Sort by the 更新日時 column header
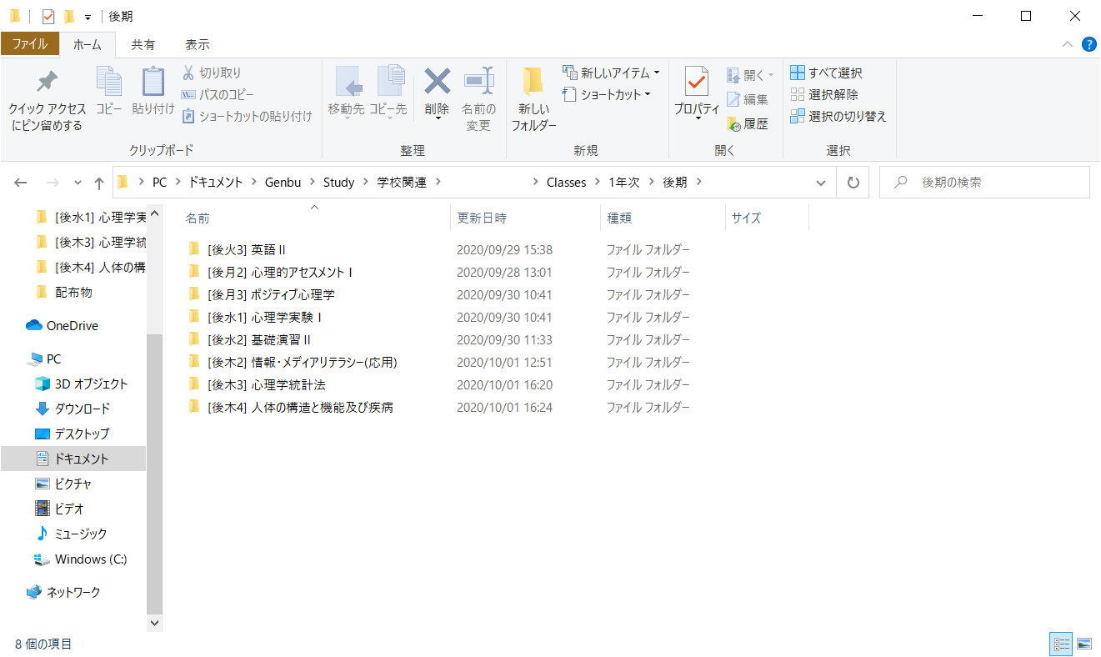Viewport: 1101px width, 657px height. coord(482,218)
